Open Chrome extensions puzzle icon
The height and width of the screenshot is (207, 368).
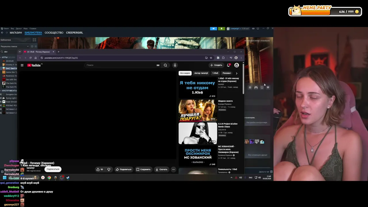(x=223, y=58)
